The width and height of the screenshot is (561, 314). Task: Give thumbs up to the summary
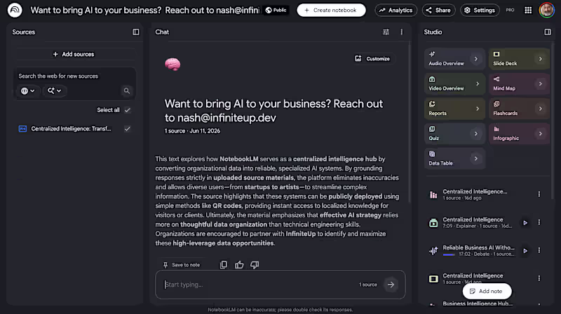point(239,265)
